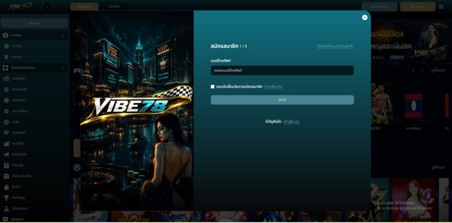452x223 pixels.
Task: Click the dollar coin finance icon
Action: point(5,35)
